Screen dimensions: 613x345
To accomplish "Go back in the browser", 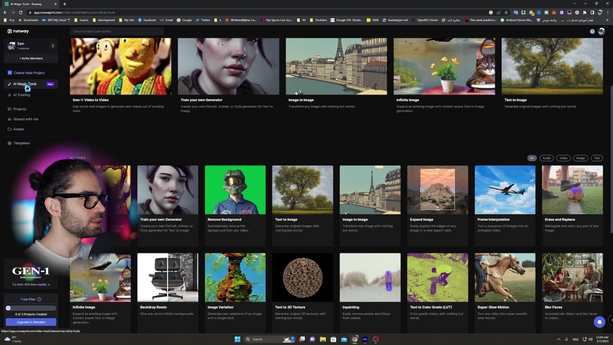I will tap(5, 12).
